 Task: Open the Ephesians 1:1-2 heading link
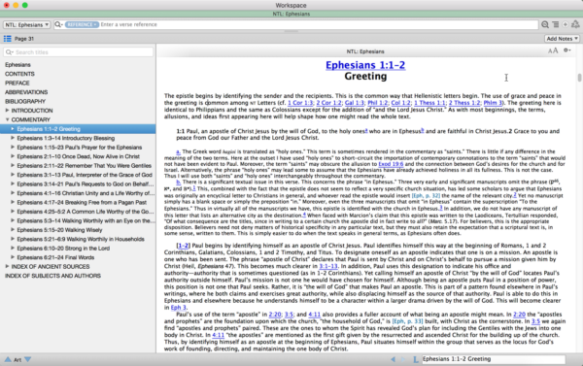coord(365,65)
